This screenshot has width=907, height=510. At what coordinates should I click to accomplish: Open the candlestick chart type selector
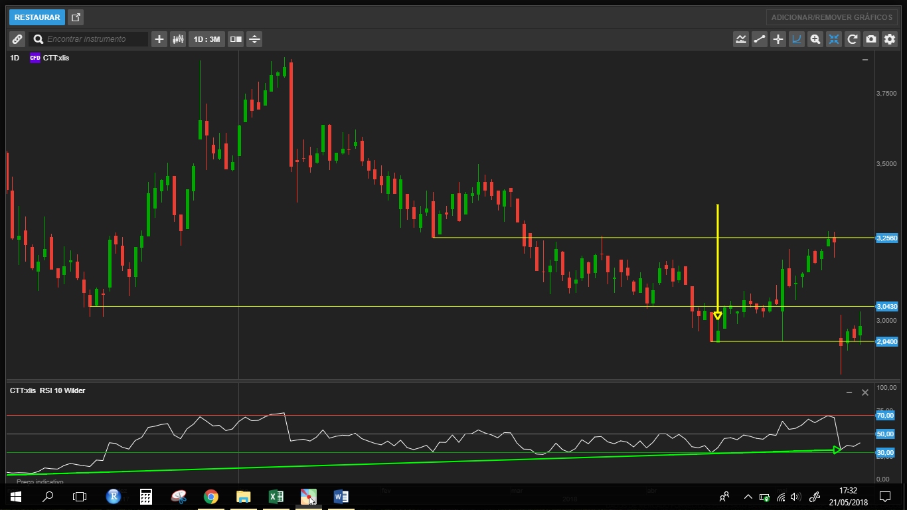click(178, 39)
